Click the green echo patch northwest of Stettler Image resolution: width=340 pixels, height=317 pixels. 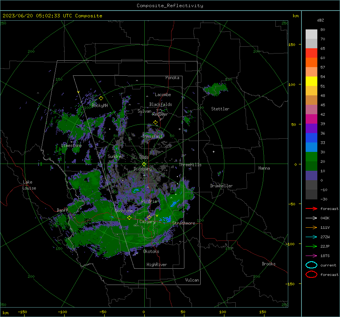click(215, 89)
